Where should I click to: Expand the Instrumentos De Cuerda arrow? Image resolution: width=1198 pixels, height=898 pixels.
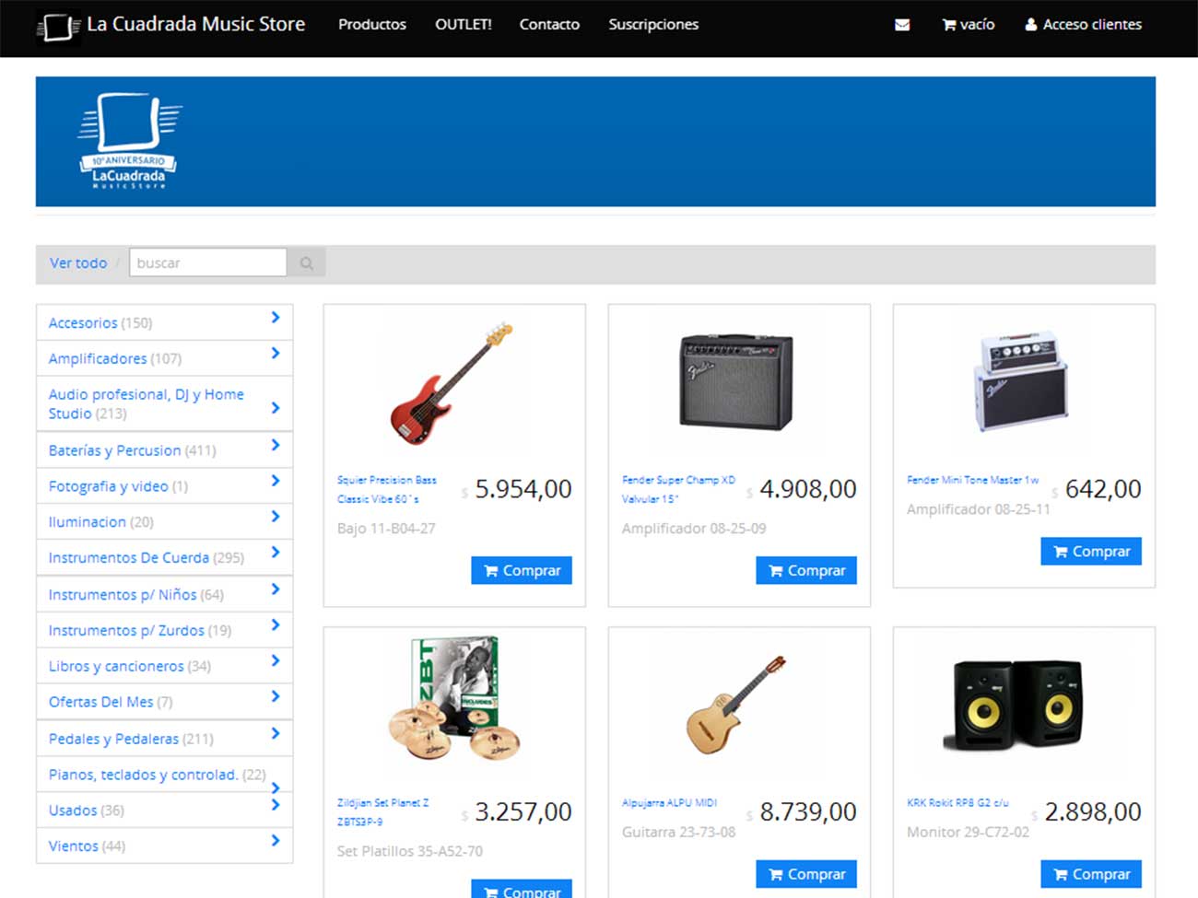click(x=275, y=553)
